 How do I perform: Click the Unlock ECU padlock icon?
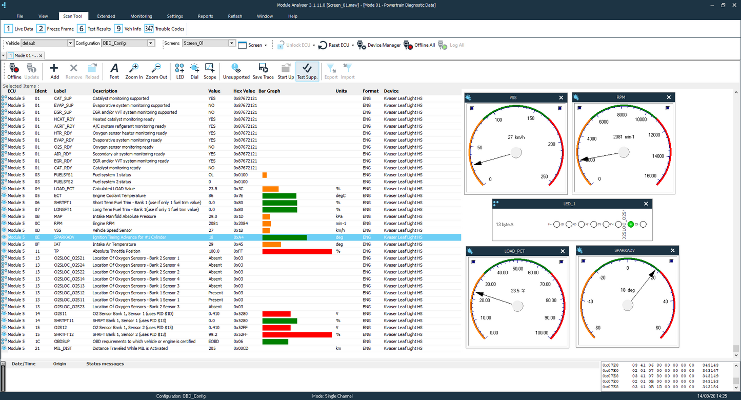pyautogui.click(x=281, y=45)
